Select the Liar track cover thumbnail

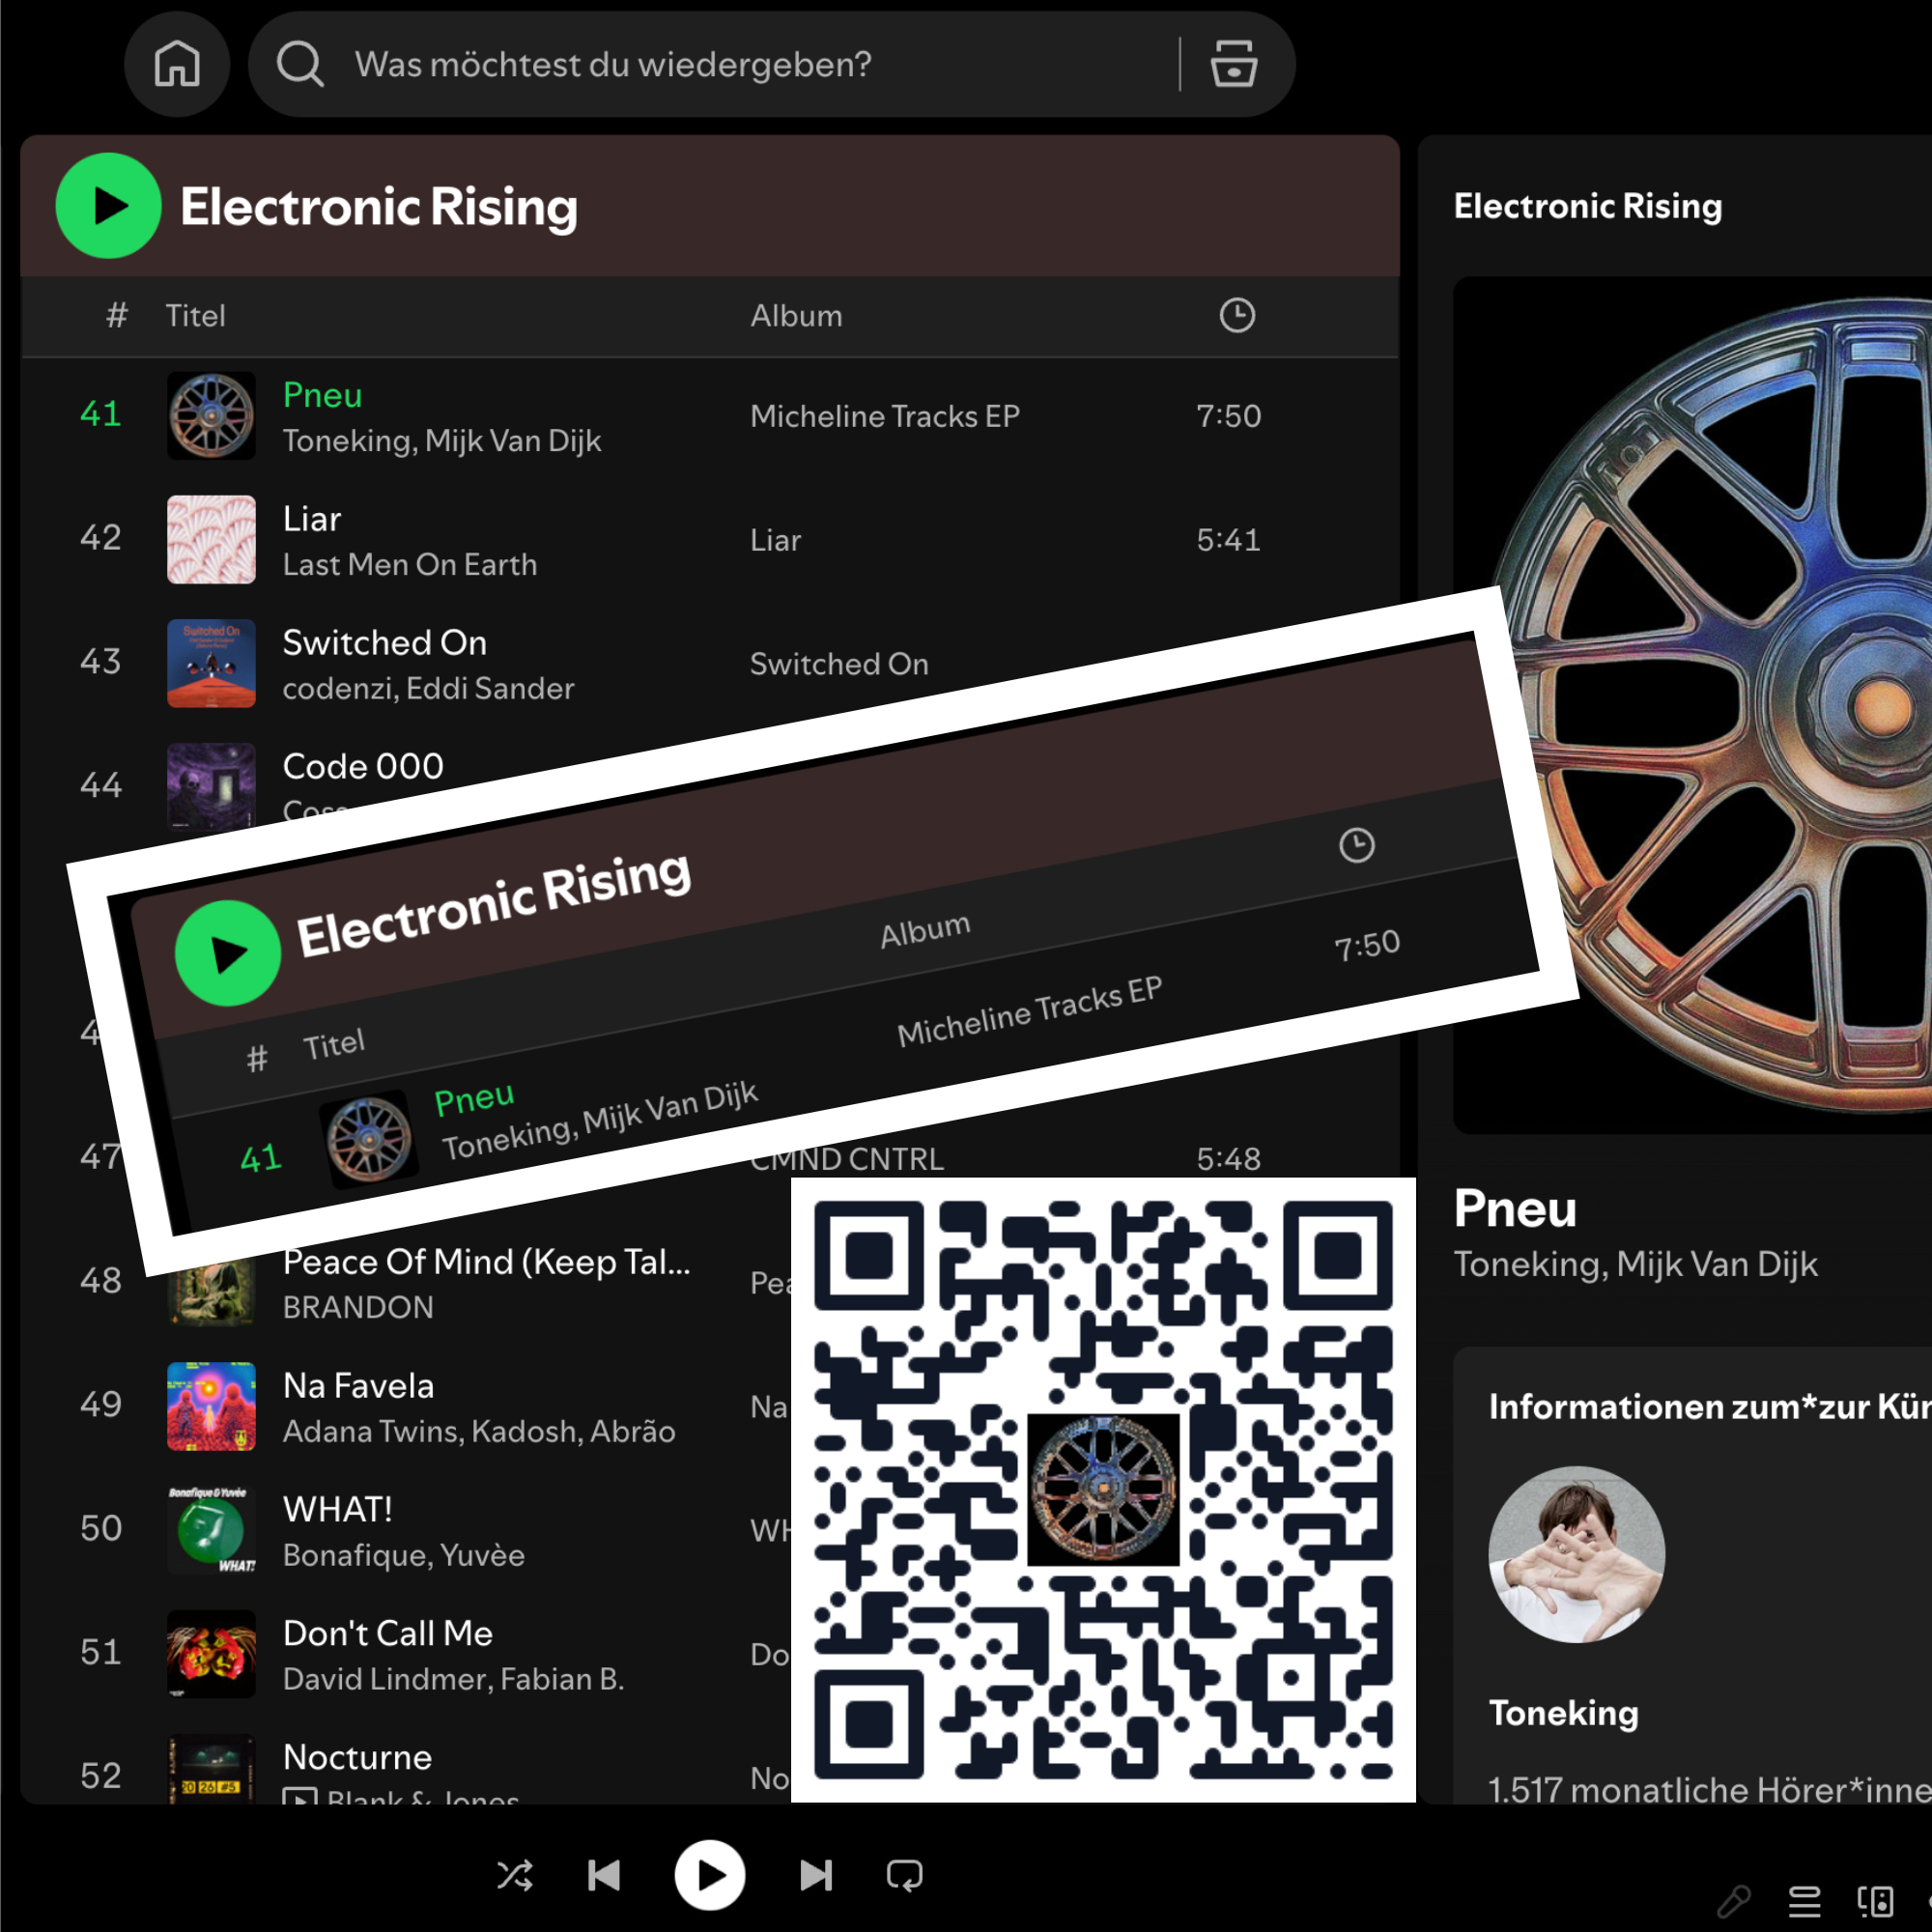[211, 540]
